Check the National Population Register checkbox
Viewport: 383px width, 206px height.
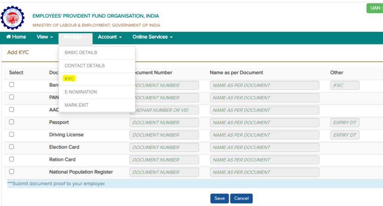(12, 172)
